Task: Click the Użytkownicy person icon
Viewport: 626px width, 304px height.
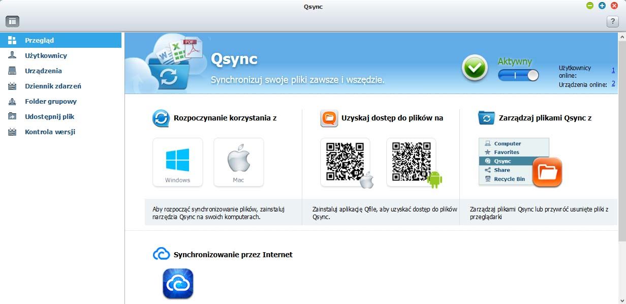Action: [12, 55]
